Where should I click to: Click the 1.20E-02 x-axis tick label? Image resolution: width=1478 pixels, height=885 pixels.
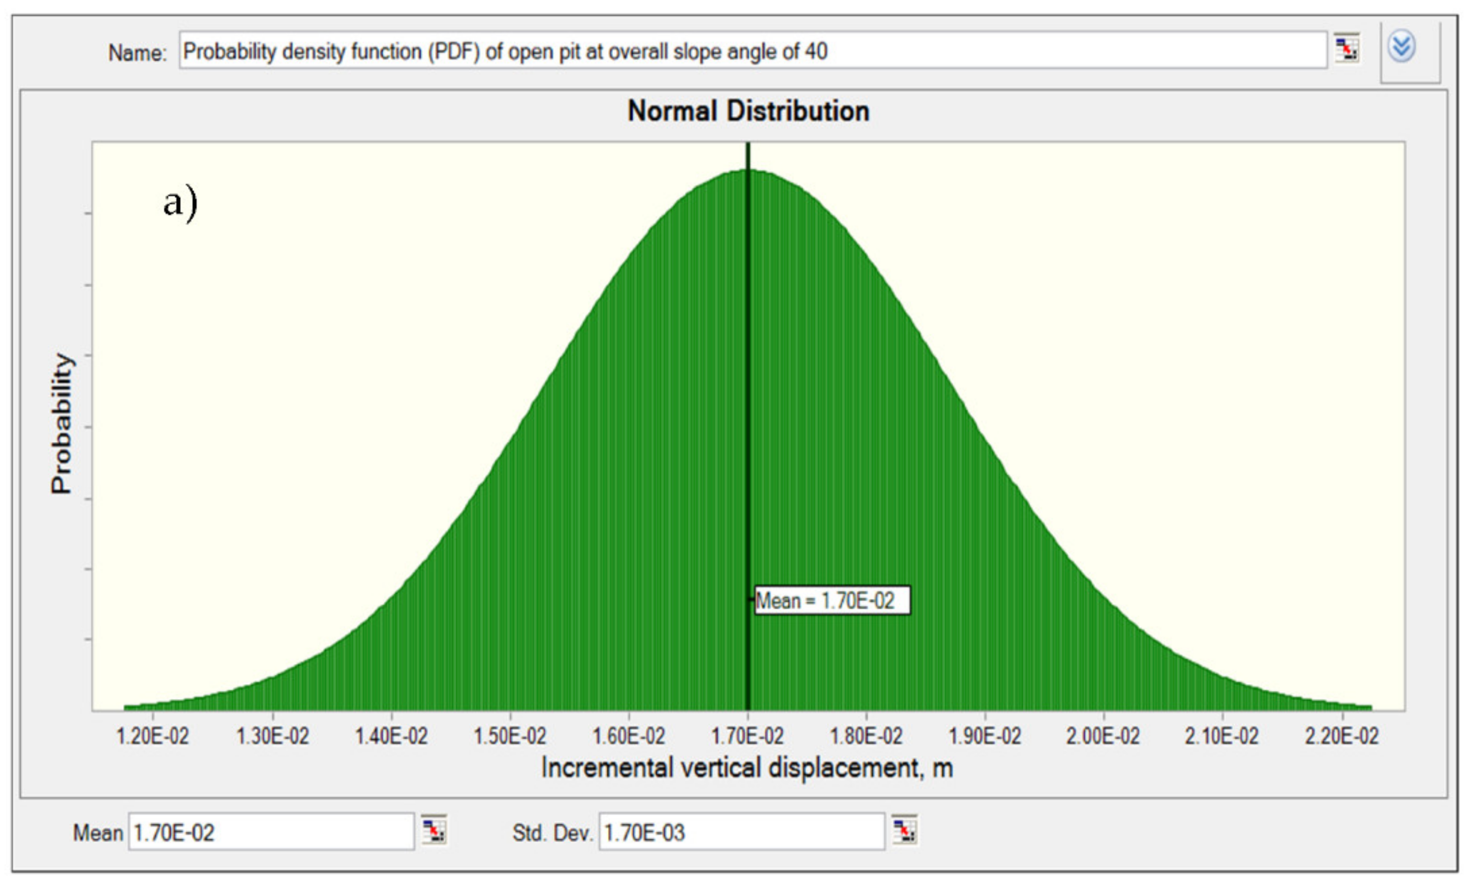153,737
